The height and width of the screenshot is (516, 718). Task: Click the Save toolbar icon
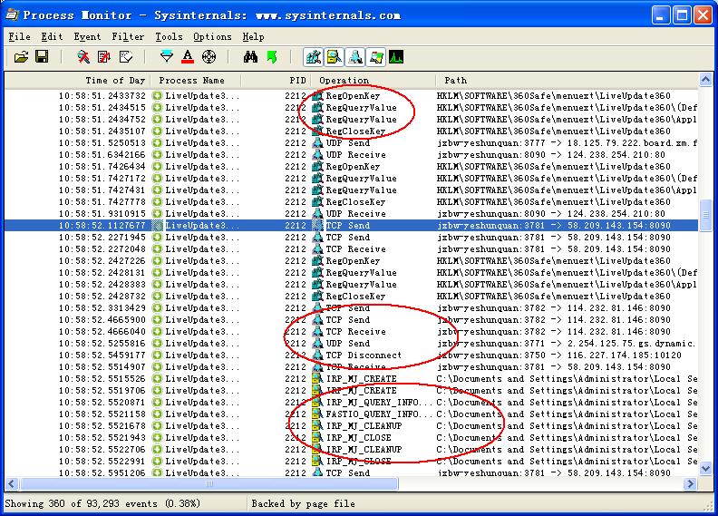tap(42, 57)
